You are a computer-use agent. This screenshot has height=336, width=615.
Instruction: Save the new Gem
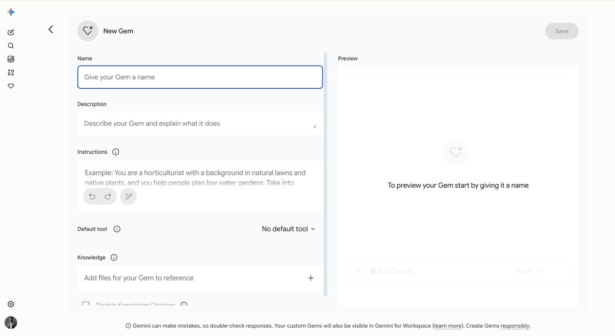(562, 31)
